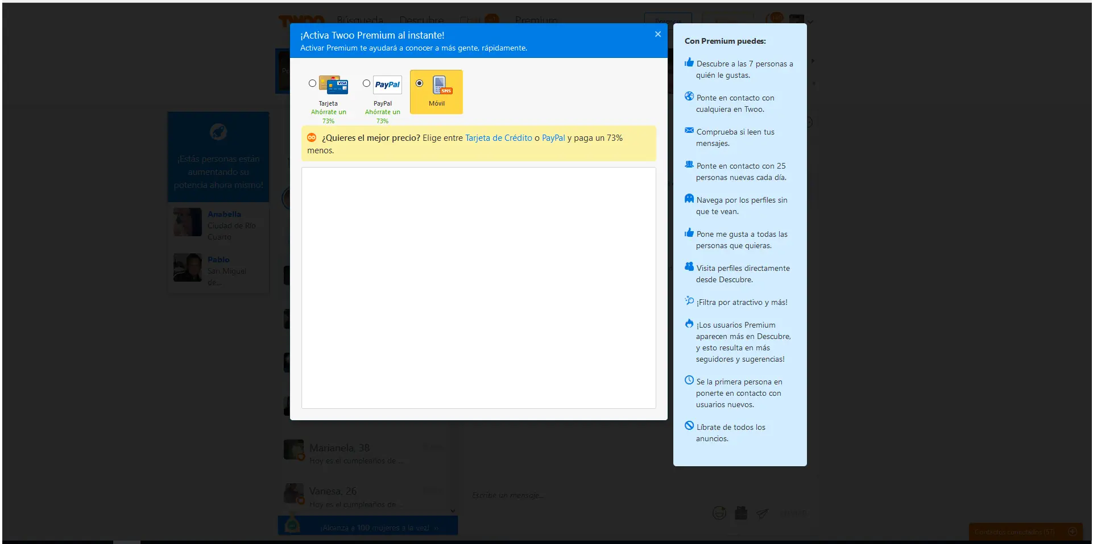Click the text ¡Filtra por atractivo y más!
The width and height of the screenshot is (1093, 544).
pos(742,303)
